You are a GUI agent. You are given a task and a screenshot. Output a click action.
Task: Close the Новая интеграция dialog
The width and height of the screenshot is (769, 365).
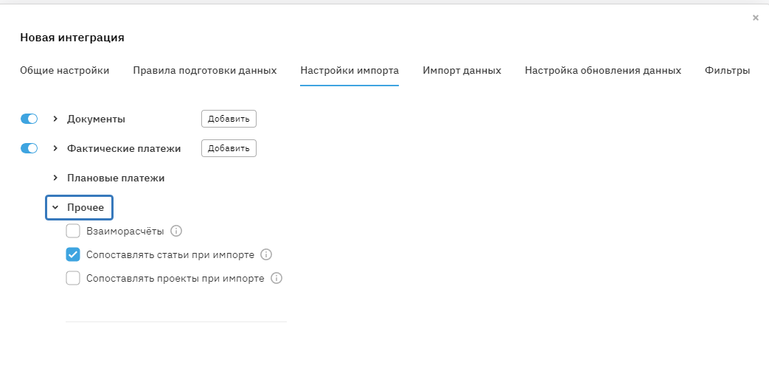click(x=755, y=18)
